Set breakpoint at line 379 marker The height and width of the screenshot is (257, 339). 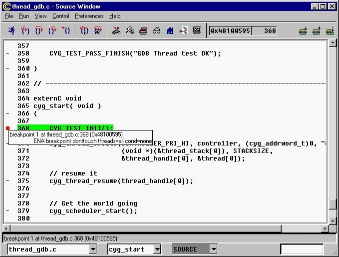[x=7, y=211]
